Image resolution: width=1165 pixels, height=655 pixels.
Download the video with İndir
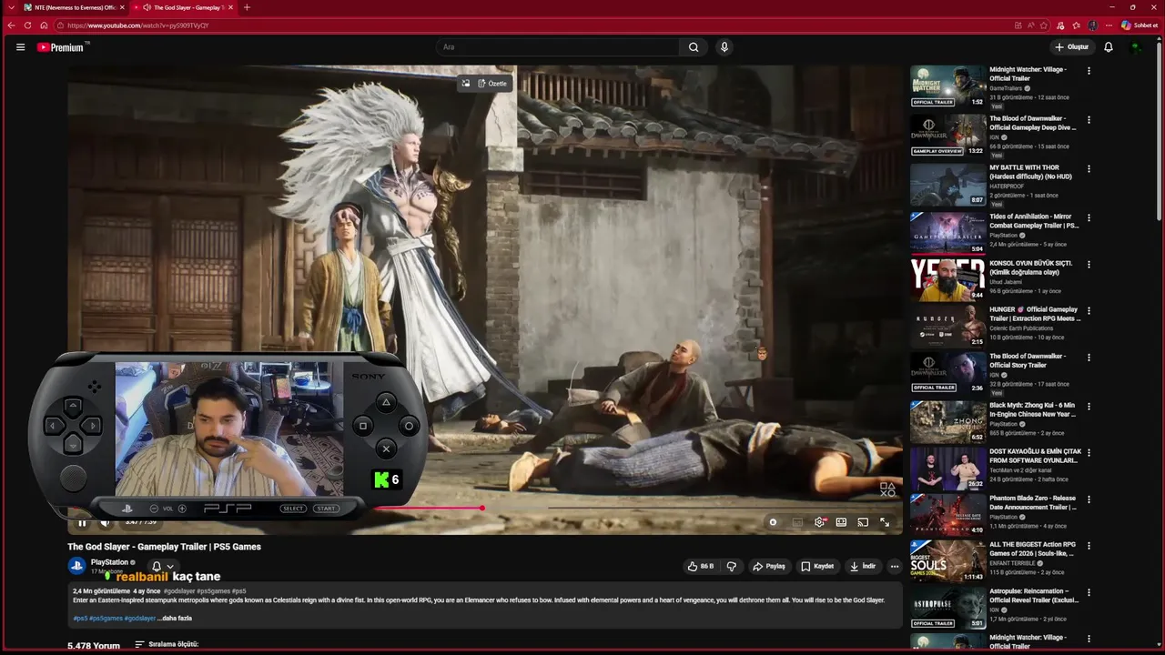click(x=862, y=566)
